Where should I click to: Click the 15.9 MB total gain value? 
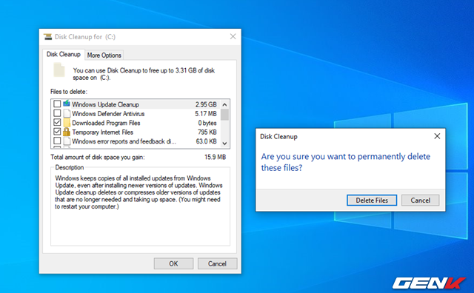(x=215, y=157)
